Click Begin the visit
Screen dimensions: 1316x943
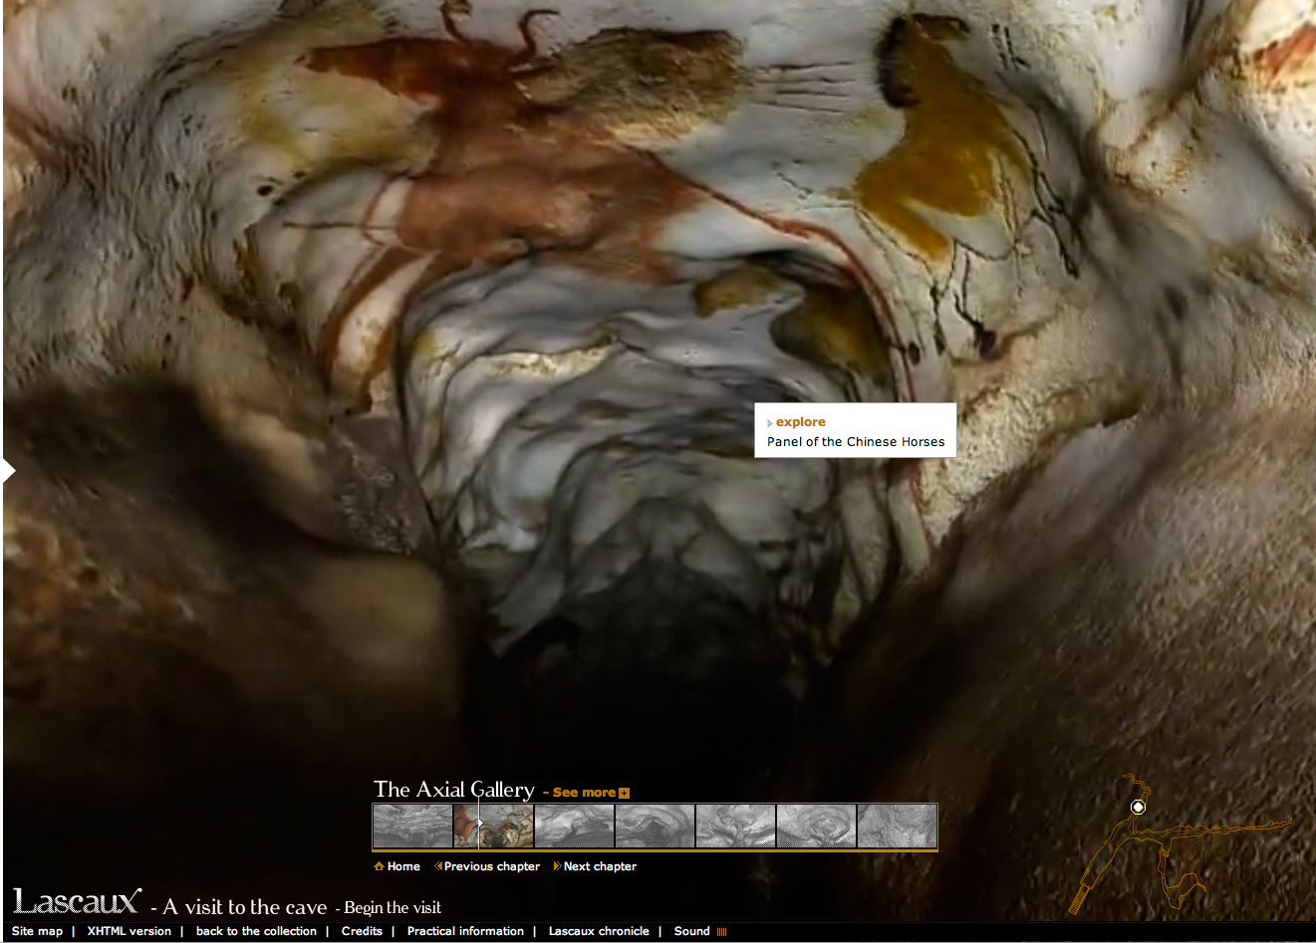pos(393,907)
